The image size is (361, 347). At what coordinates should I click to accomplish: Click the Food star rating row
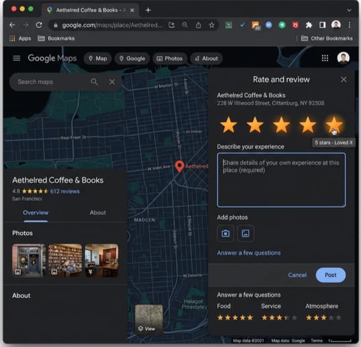click(x=235, y=318)
